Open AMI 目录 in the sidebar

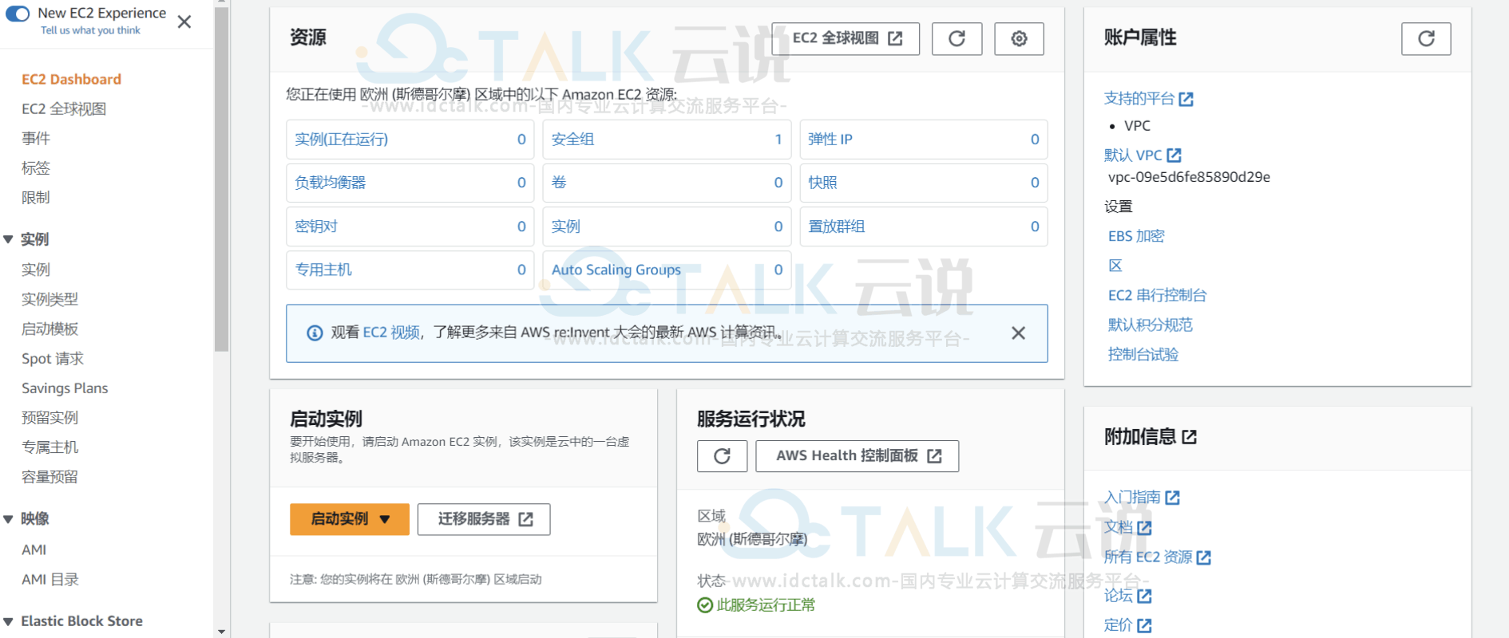(x=50, y=580)
